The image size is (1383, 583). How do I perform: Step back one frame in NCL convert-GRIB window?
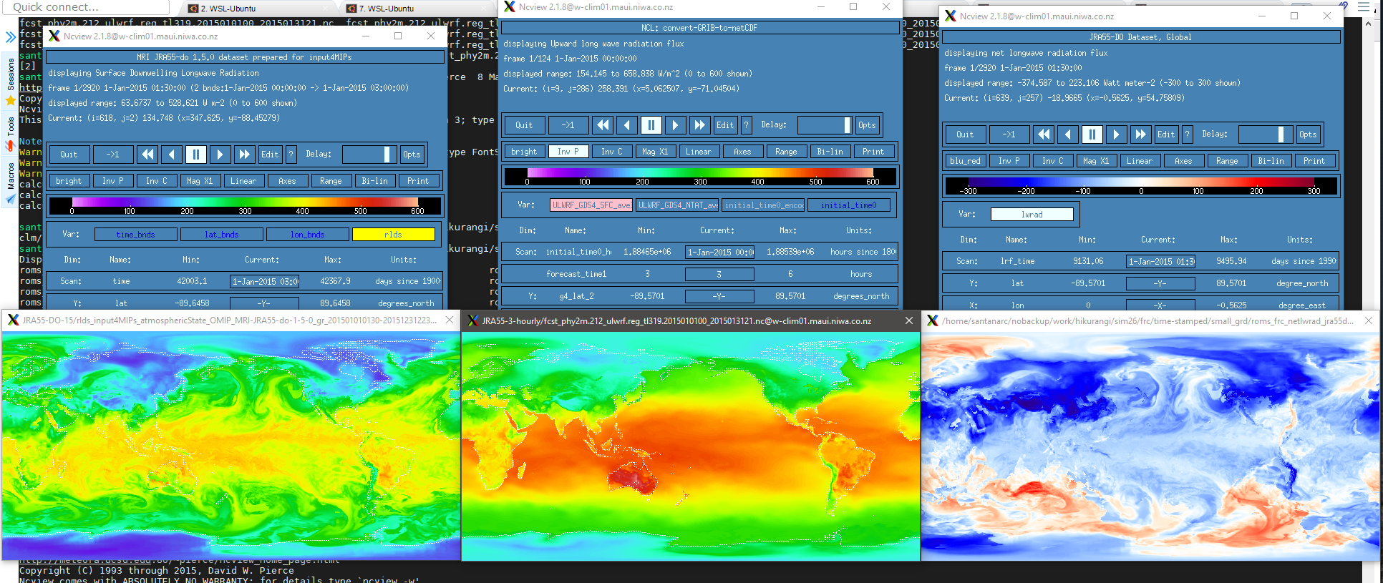point(627,125)
